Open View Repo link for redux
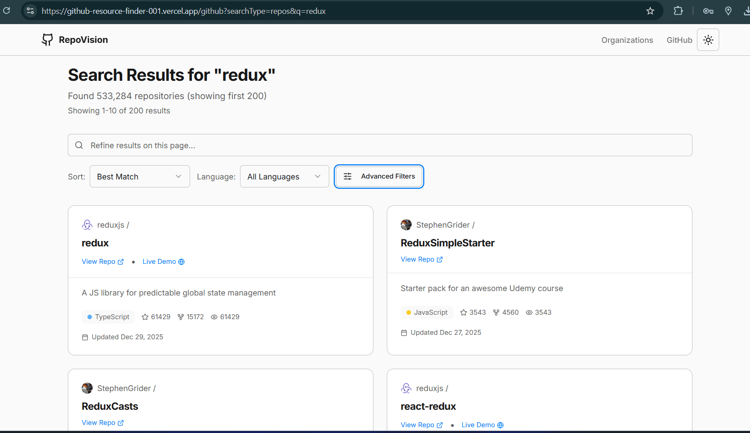 point(103,262)
